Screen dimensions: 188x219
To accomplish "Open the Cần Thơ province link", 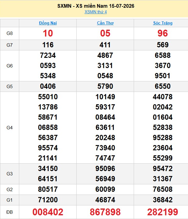I will (x=105, y=23).
